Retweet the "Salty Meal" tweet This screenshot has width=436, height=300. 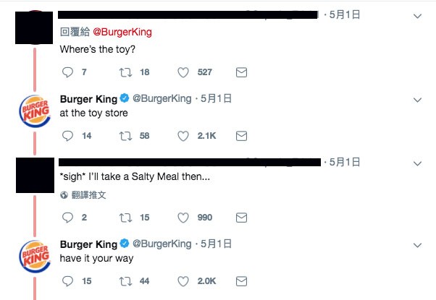(125, 218)
